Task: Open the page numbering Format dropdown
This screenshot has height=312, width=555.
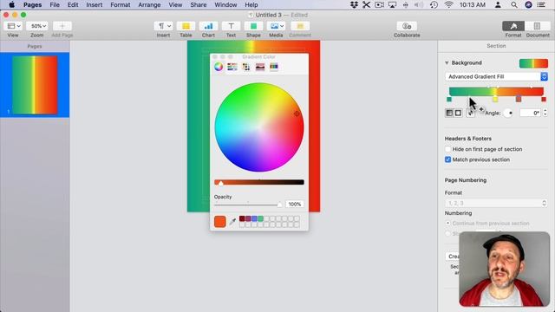Action: 496,203
